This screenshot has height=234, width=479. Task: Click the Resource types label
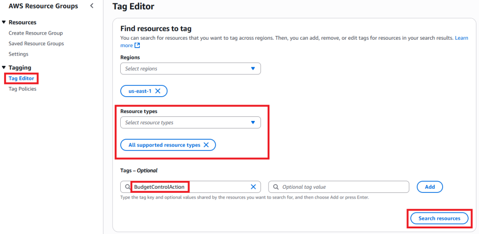[x=139, y=111]
